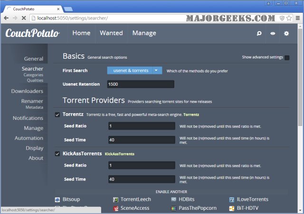Click the TorrentLeech provider icon

coord(115,199)
